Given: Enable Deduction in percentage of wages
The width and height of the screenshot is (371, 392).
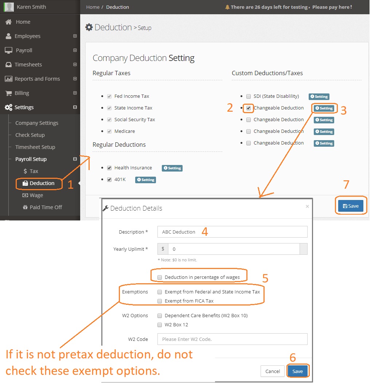Looking at the screenshot, I should (160, 277).
